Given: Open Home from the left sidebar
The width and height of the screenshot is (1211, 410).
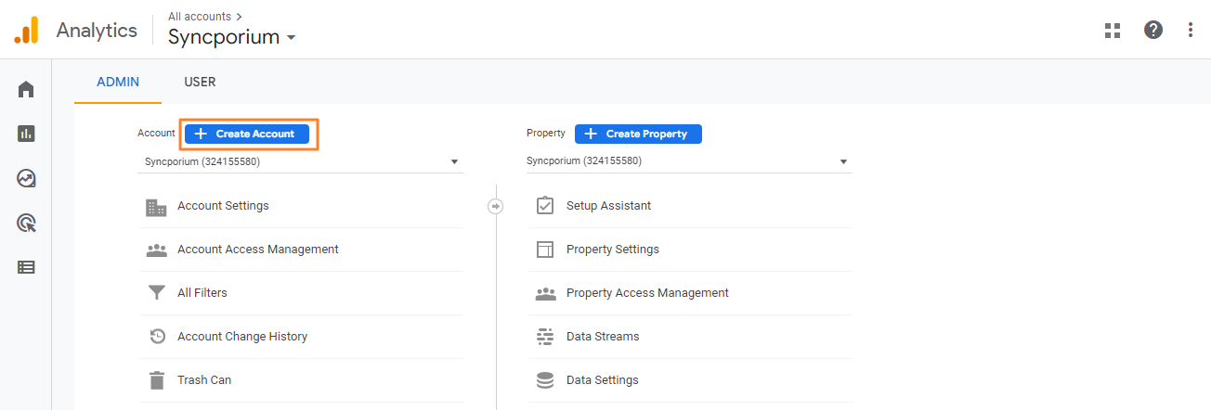Looking at the screenshot, I should pos(26,89).
